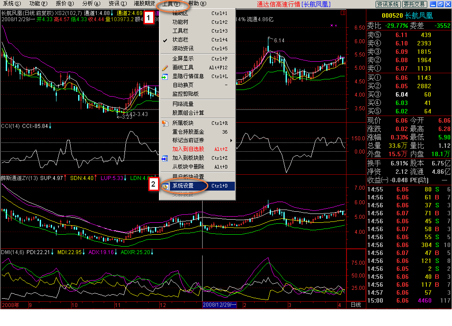452x326 pixels.
Task: Click the 委托交易 button
Action: [414, 4]
